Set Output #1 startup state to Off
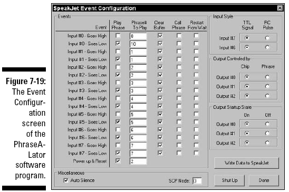This screenshot has width=289, height=192. click(267, 133)
